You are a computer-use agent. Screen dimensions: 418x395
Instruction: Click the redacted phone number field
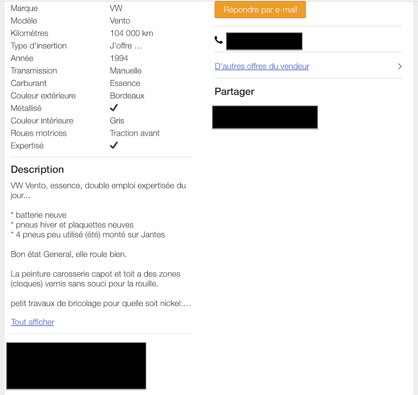[x=264, y=41]
